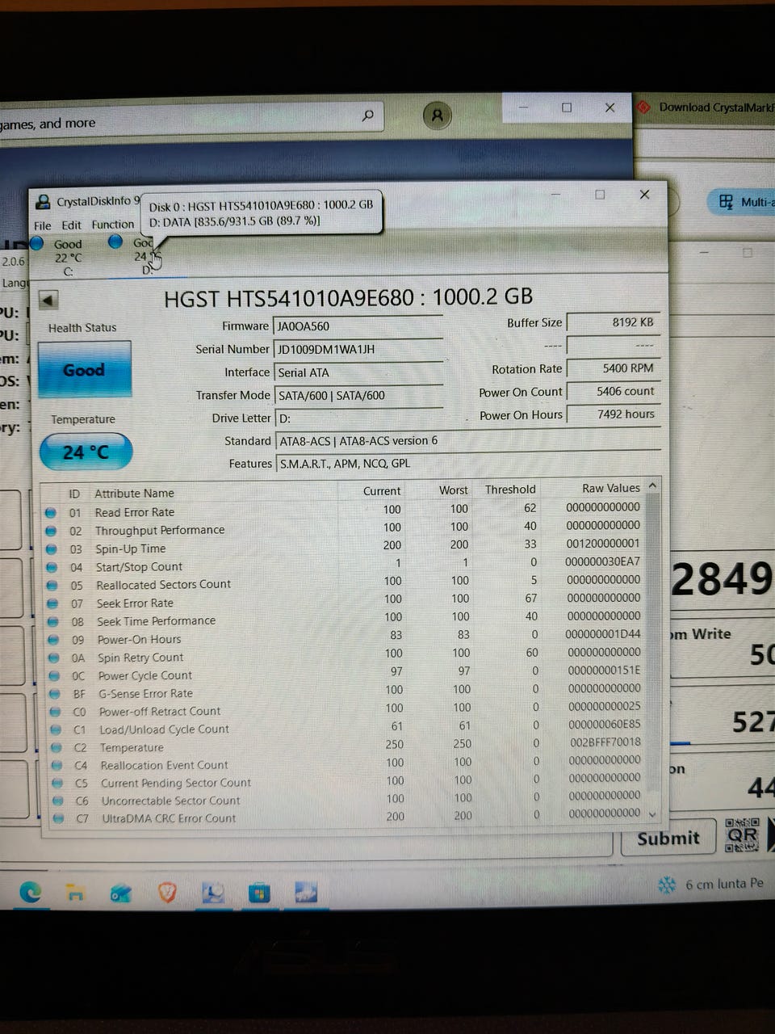Open the File menu in CrystalDiskInfo
Viewport: 775px width, 1034px height.
click(42, 225)
